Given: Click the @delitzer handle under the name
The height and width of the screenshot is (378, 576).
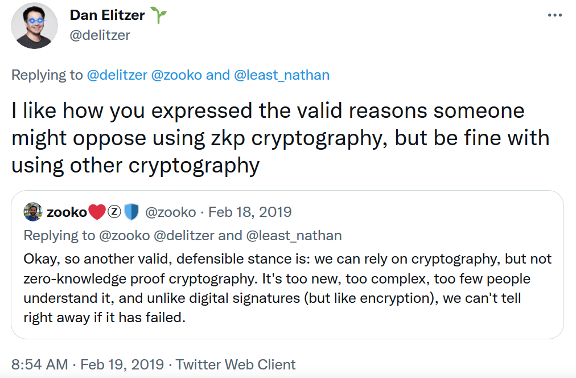Looking at the screenshot, I should [100, 35].
